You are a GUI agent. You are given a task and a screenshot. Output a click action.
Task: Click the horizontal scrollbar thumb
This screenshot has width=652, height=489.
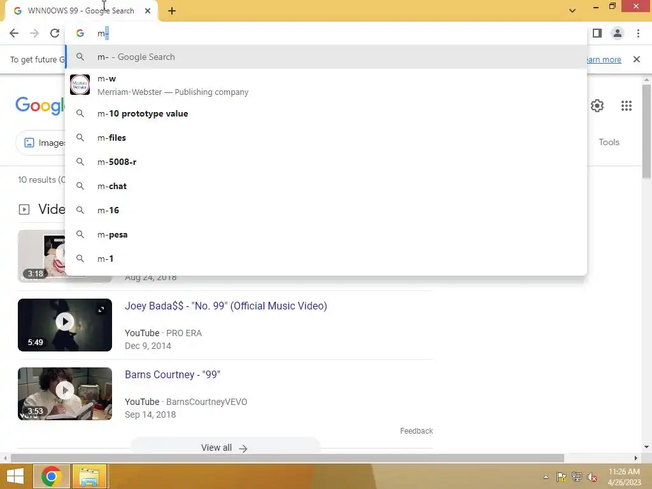tap(287, 458)
